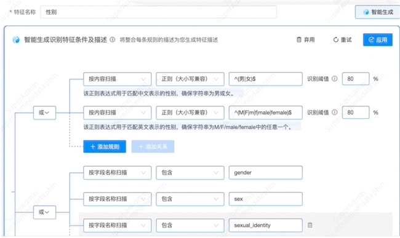Click the regex field containing ^(男|女)$
The width and height of the screenshot is (400, 238).
coord(266,79)
